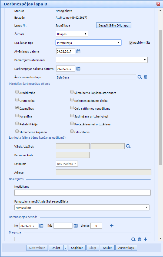Open calendar for Darbnespējas sākuma datums

[78, 69]
